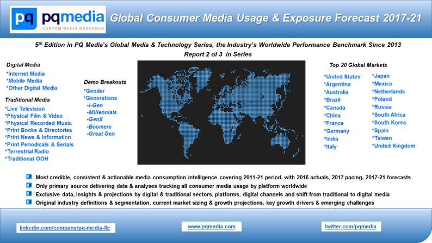Select '*Other Digital Media' text
Image resolution: width=432 pixels, height=243 pixels.
32,88
